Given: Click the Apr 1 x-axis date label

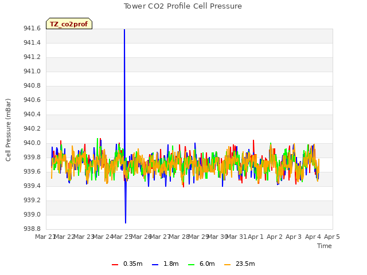Looking at the screenshot, I should pos(256,237).
